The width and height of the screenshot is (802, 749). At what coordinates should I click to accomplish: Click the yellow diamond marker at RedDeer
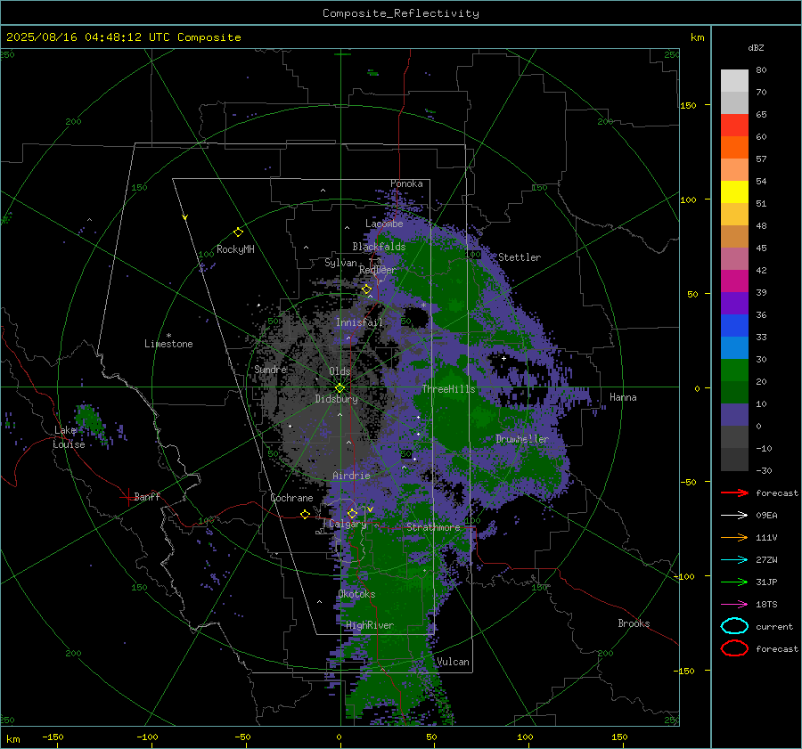click(x=366, y=289)
